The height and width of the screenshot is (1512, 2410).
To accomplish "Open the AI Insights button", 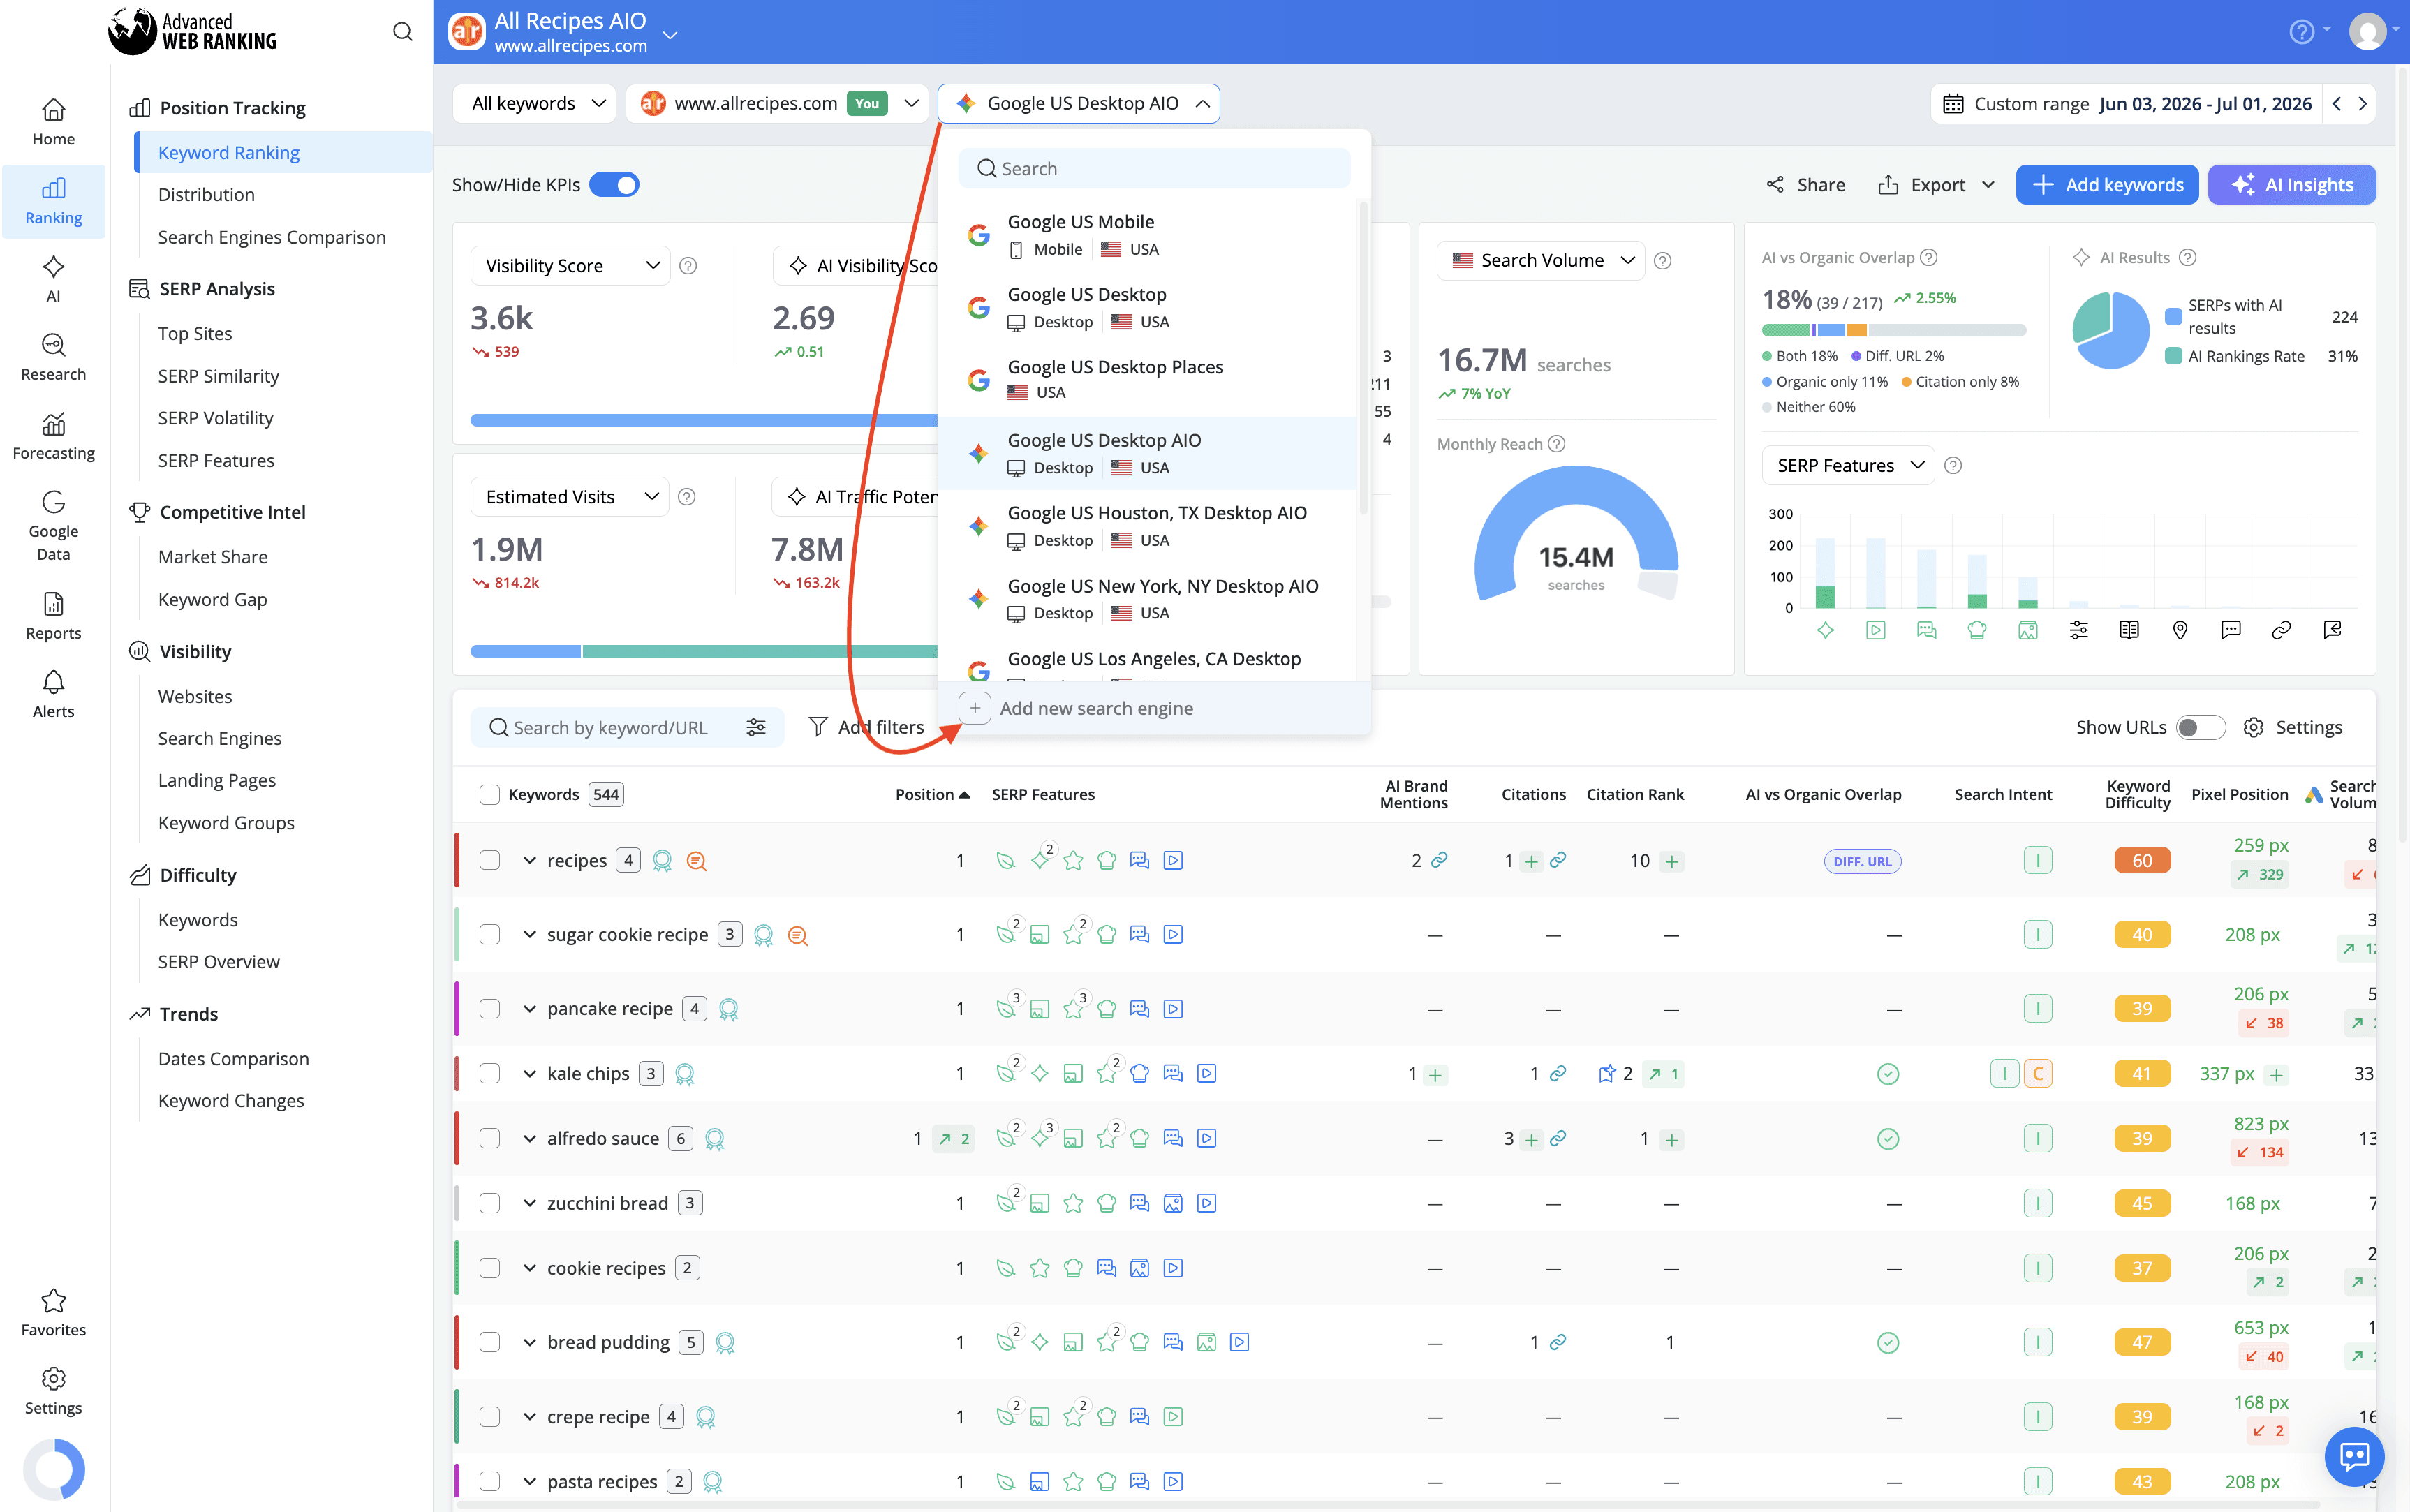I will tap(2291, 184).
